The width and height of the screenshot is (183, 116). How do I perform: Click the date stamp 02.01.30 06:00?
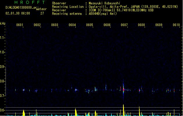(x=18, y=13)
